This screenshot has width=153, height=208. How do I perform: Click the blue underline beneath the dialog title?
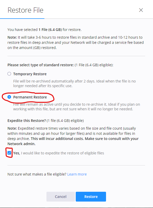click(22, 19)
